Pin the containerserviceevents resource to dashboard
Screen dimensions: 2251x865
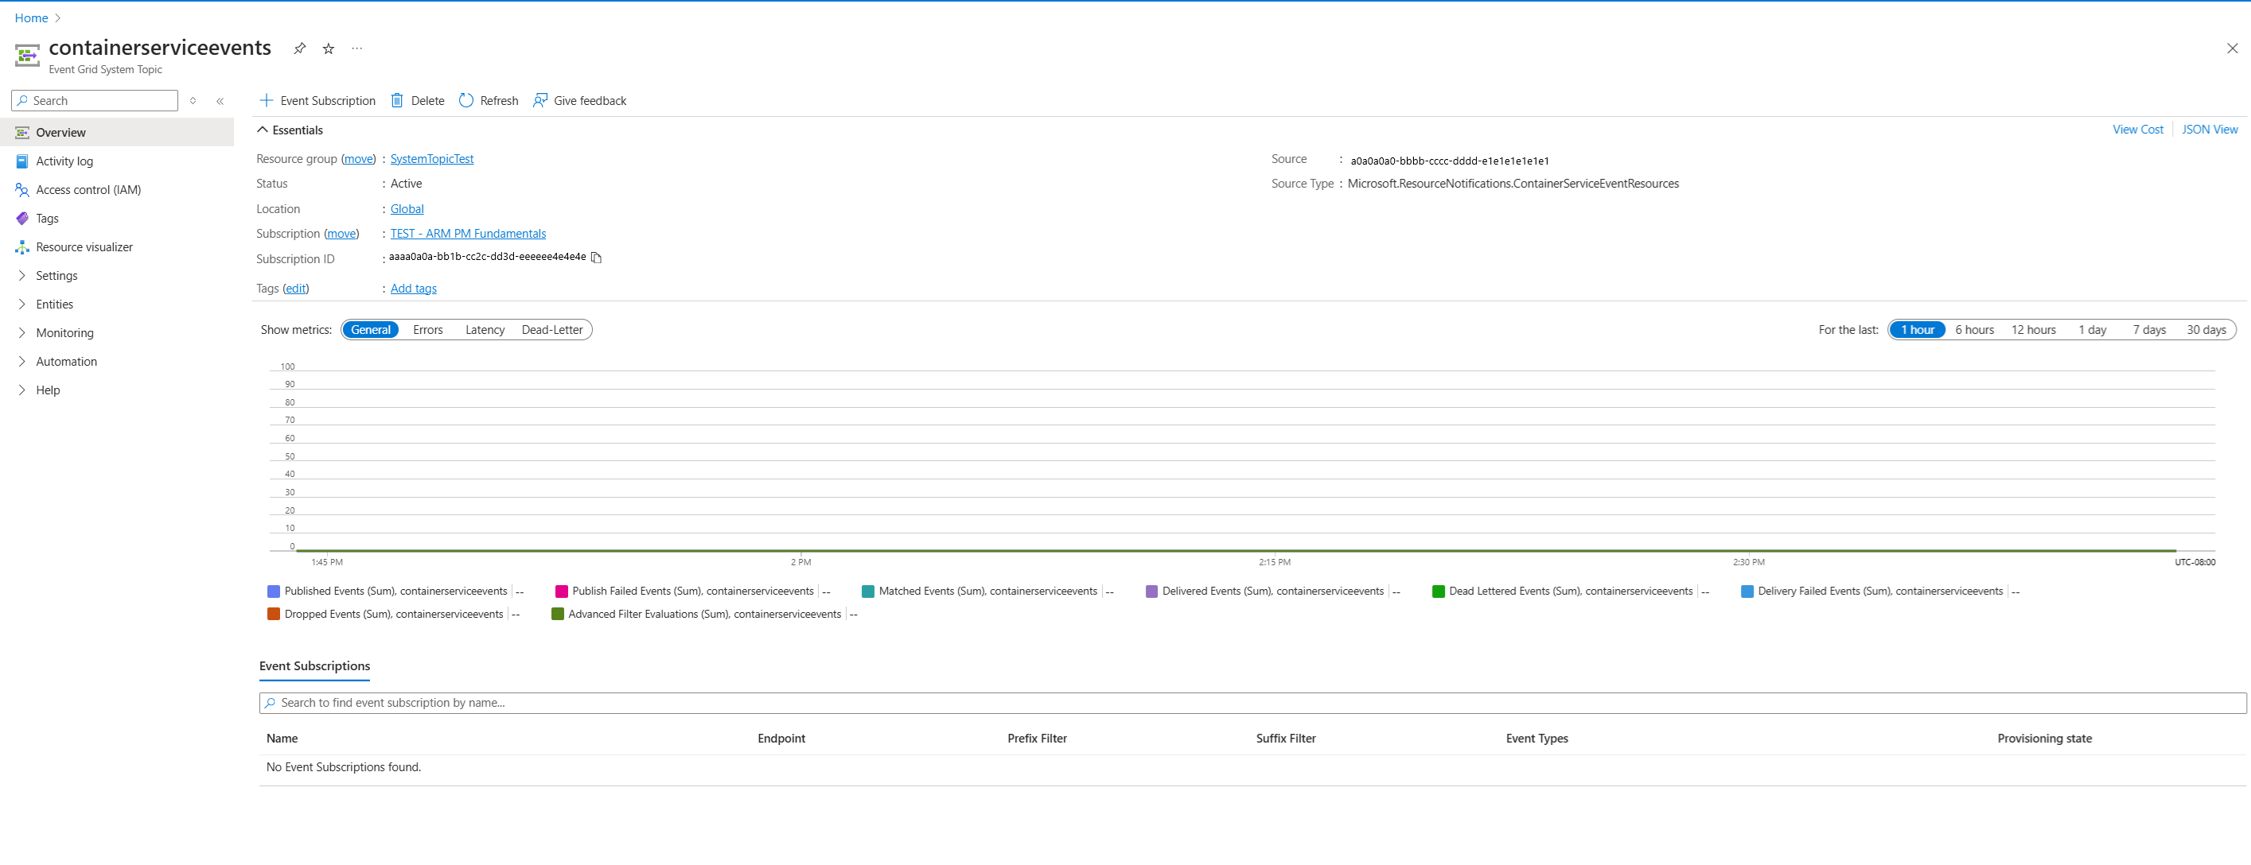pyautogui.click(x=300, y=48)
